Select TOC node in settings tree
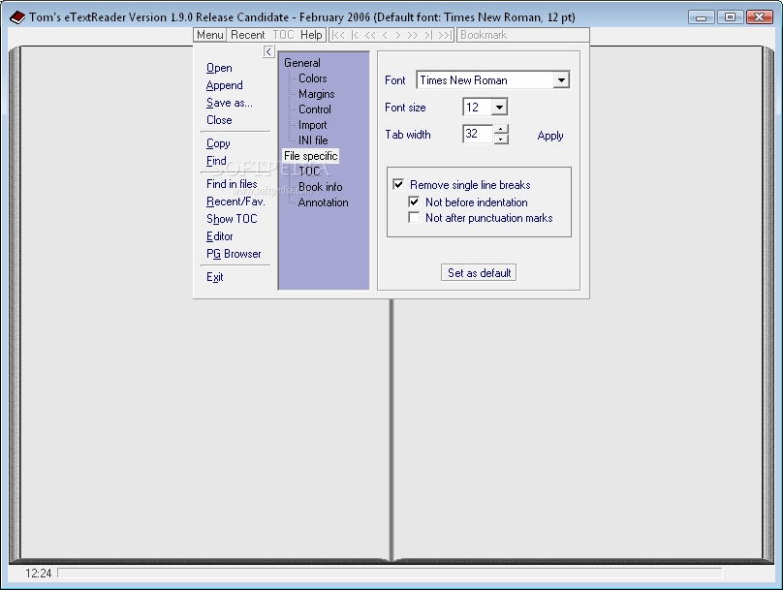This screenshot has width=783, height=590. (x=309, y=171)
